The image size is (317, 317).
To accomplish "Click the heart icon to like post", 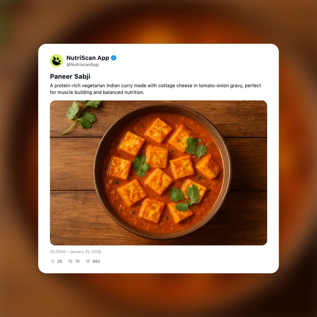I will tap(88, 261).
